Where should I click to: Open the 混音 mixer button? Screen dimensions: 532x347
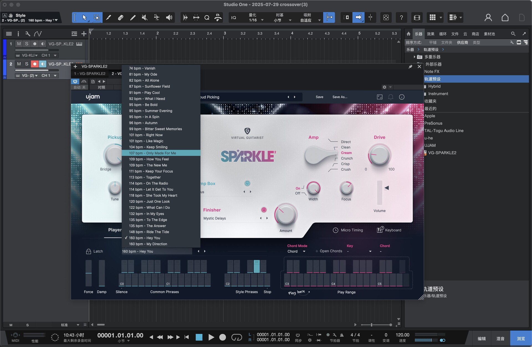500,338
